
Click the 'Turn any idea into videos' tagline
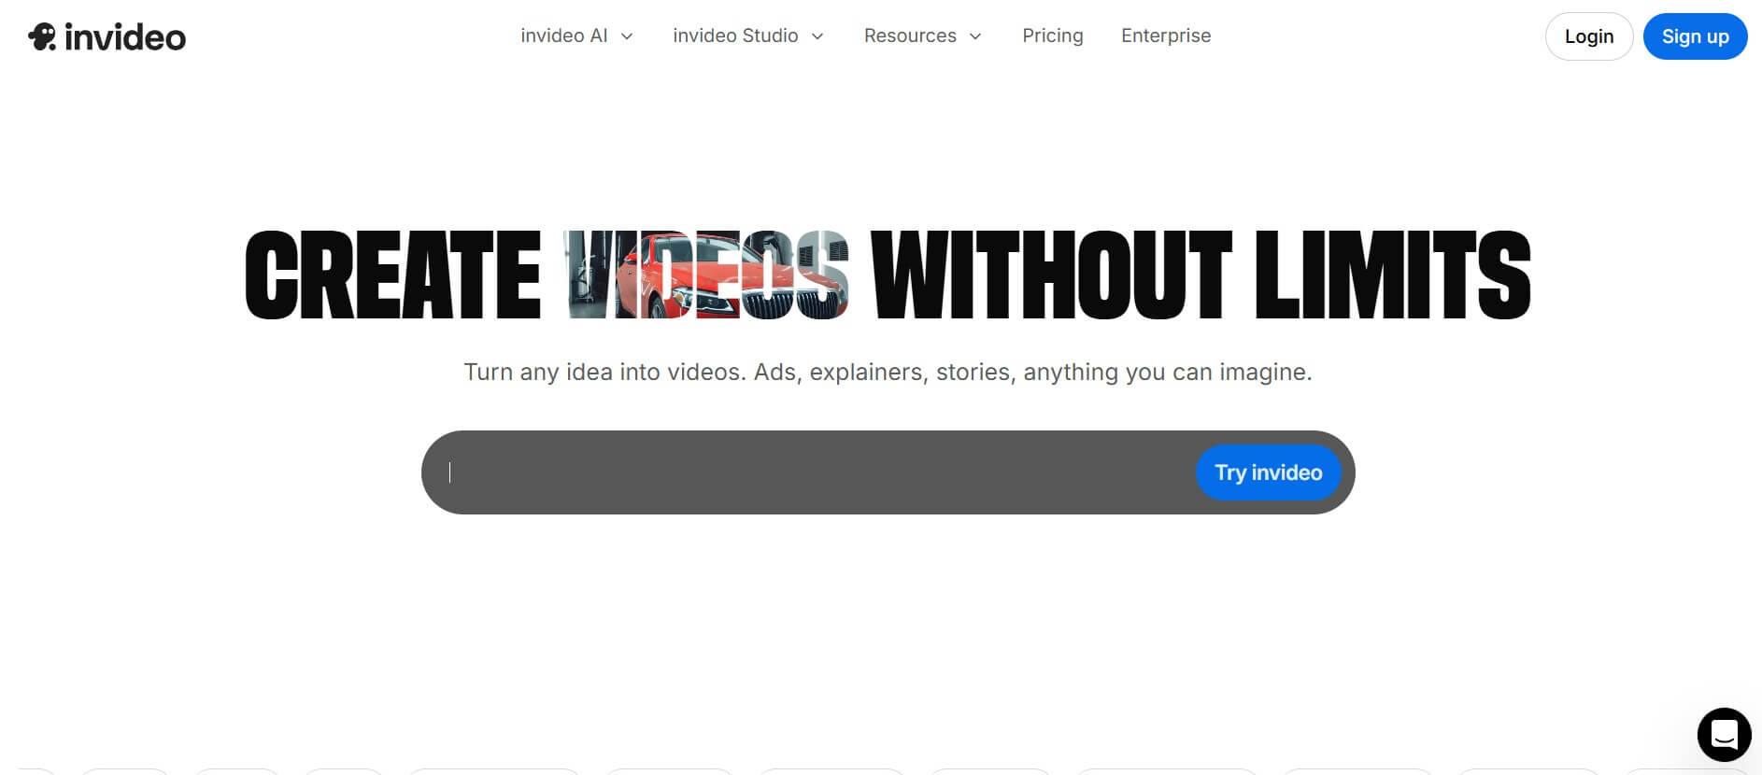pyautogui.click(x=888, y=372)
